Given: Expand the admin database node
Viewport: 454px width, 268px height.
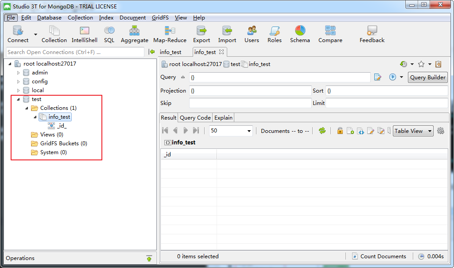Looking at the screenshot, I should 18,73.
